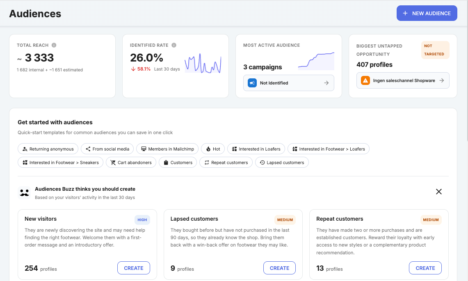Click the megaphone icon beside Not Identified
468x281 pixels.
(252, 83)
